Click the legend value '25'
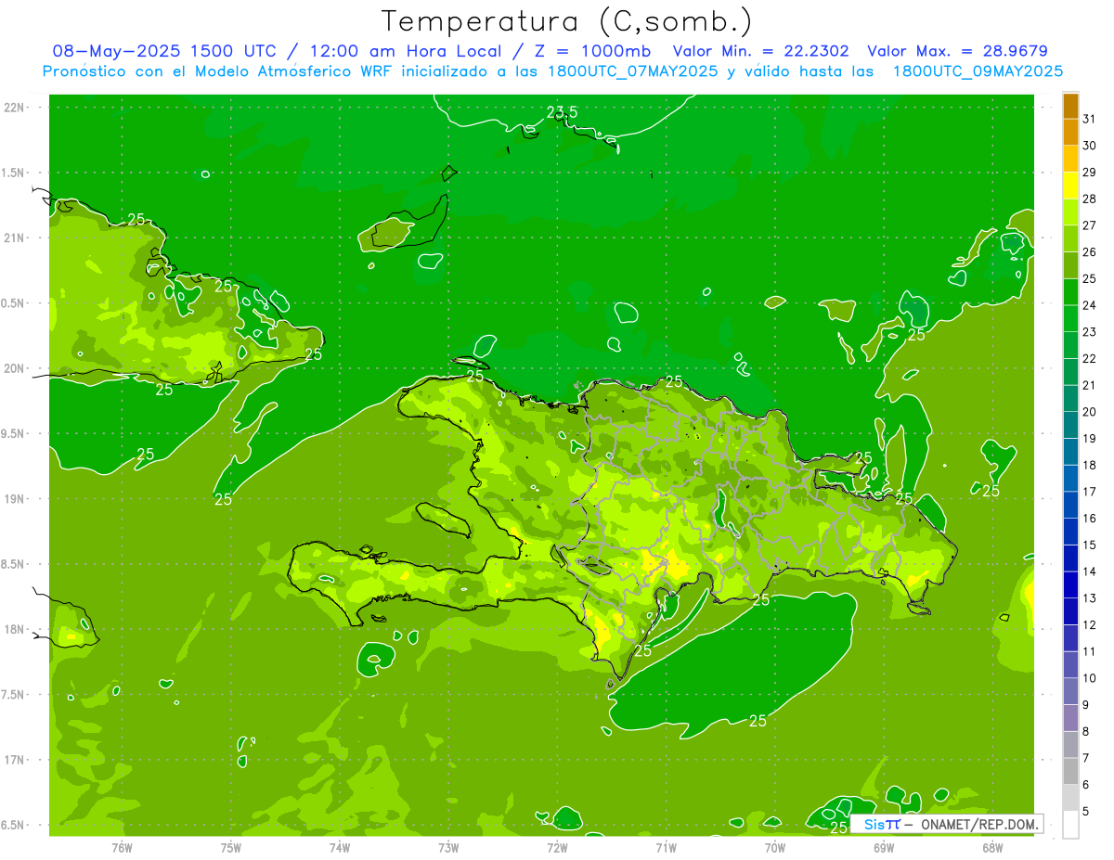The height and width of the screenshot is (860, 1114). click(x=1089, y=278)
